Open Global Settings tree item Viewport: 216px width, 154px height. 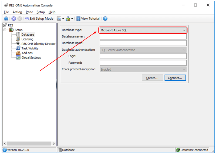point(31,57)
